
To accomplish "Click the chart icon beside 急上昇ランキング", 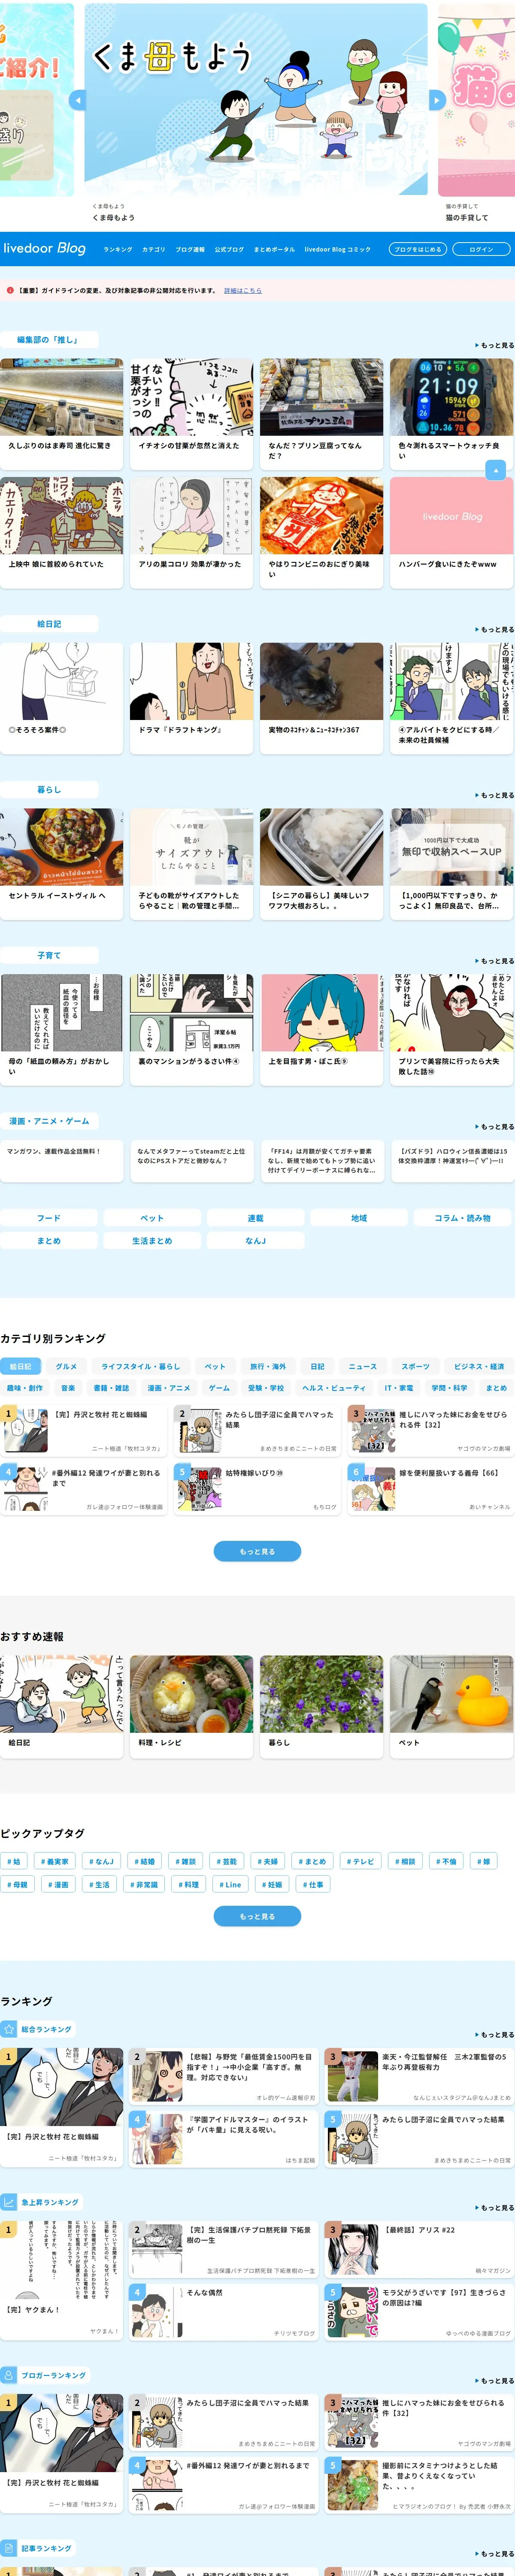I will 10,2202.
